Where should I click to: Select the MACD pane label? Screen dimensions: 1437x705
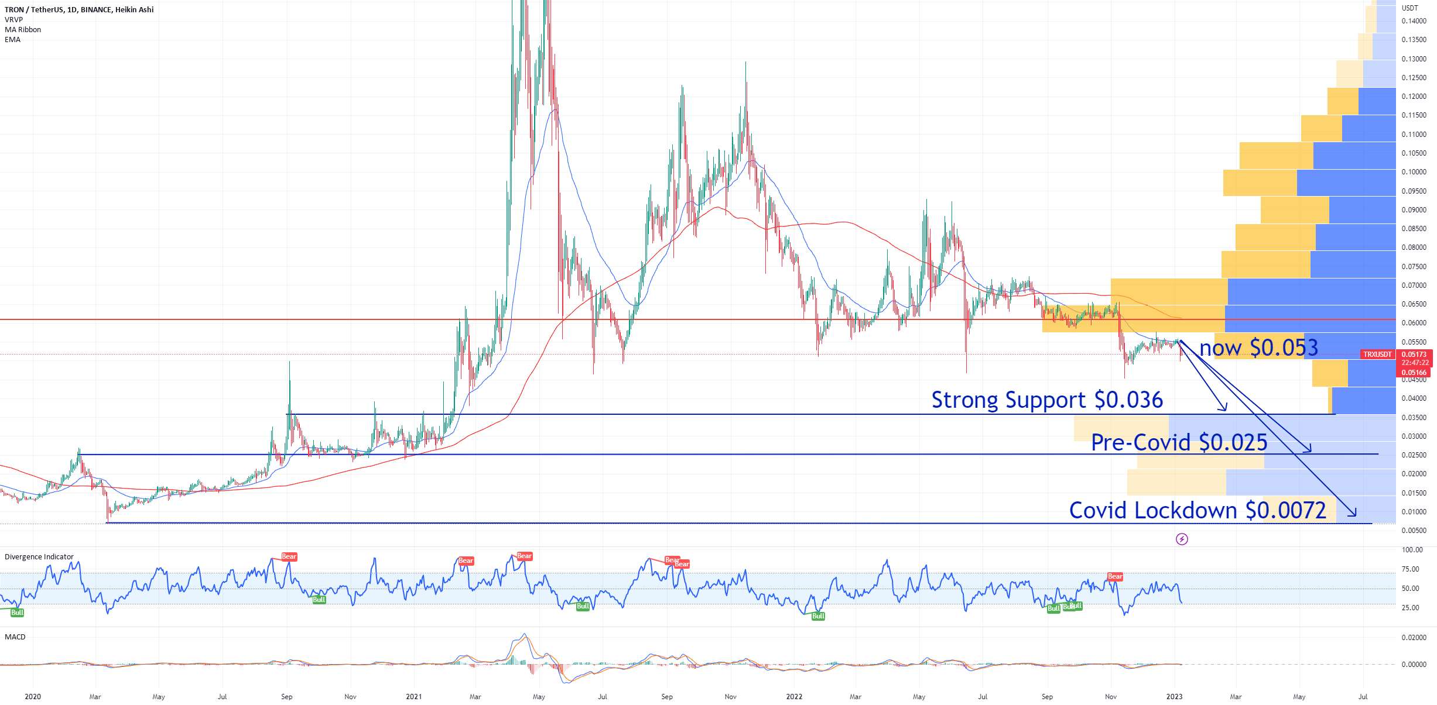15,637
